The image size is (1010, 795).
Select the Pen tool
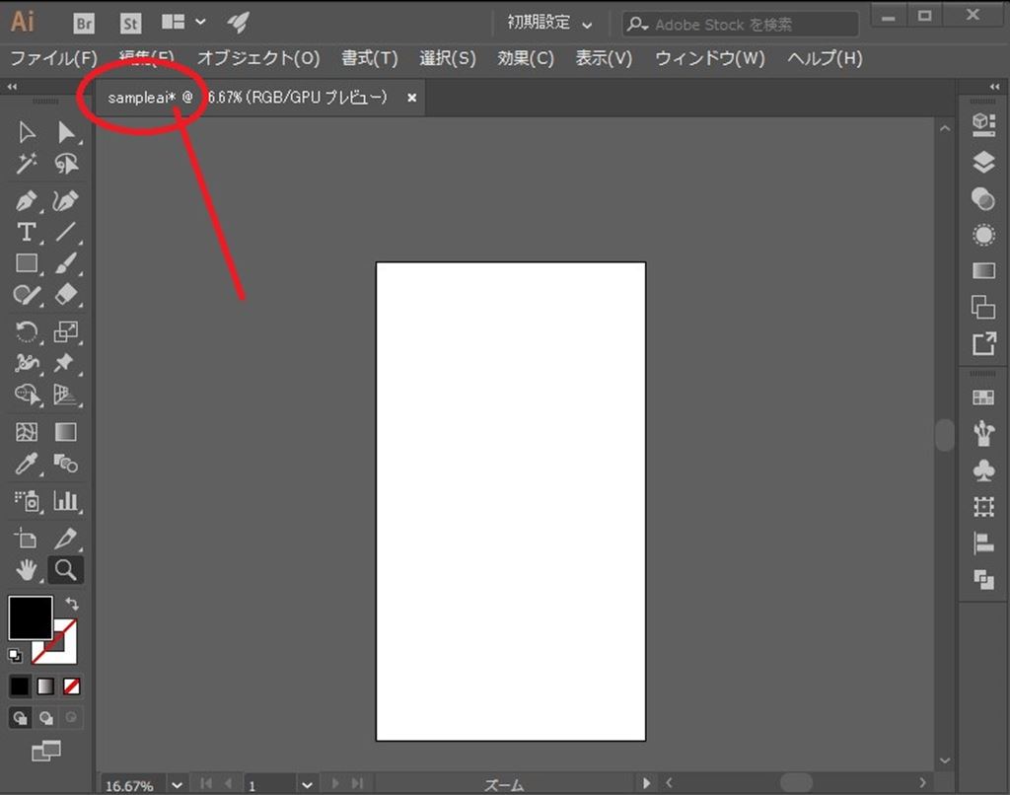click(27, 201)
